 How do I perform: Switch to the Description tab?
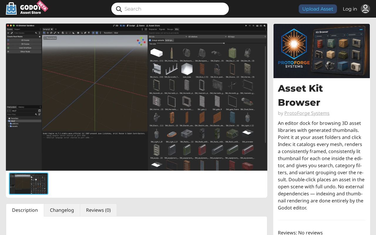coord(25,210)
